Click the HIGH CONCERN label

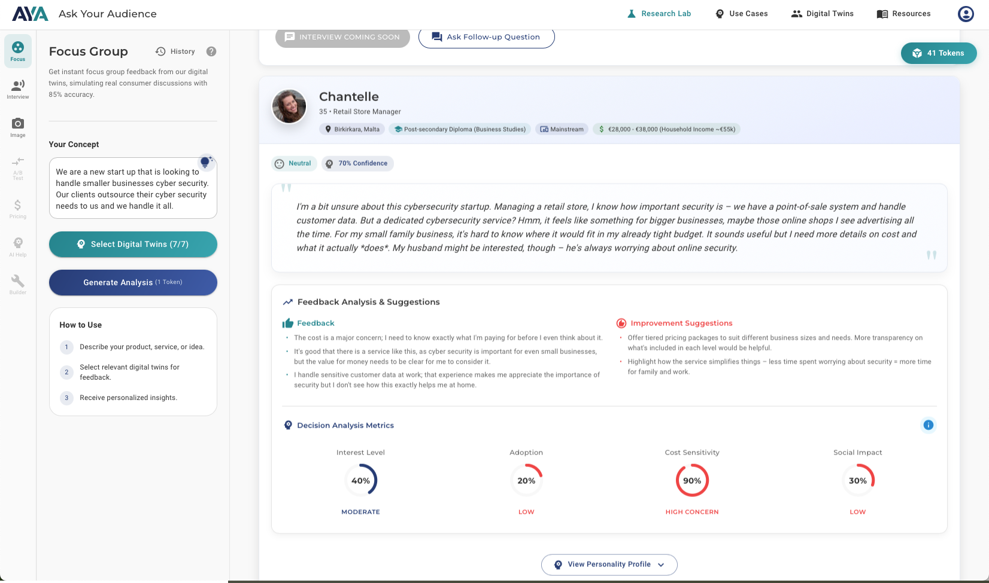pos(692,512)
